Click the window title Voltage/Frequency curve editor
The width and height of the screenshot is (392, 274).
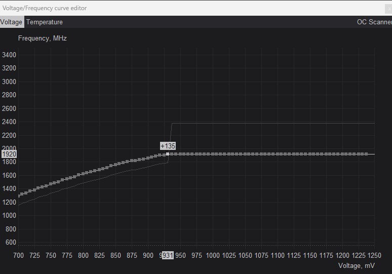45,8
